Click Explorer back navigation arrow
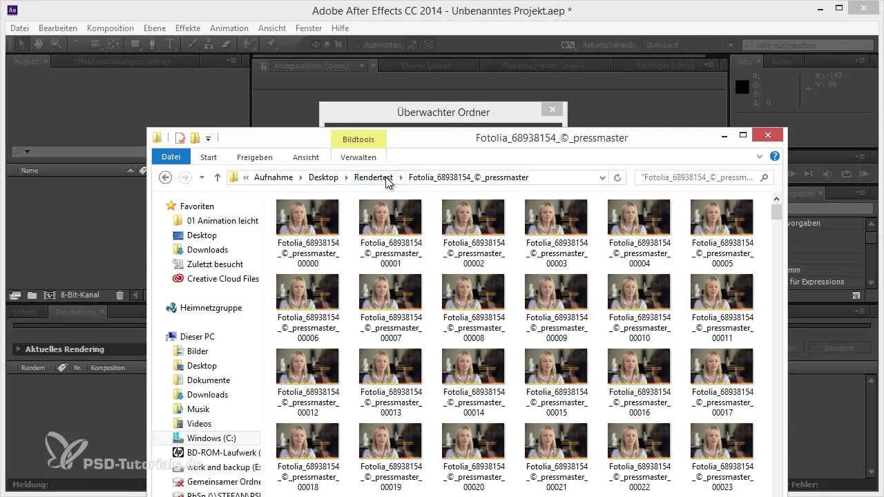 pos(165,177)
